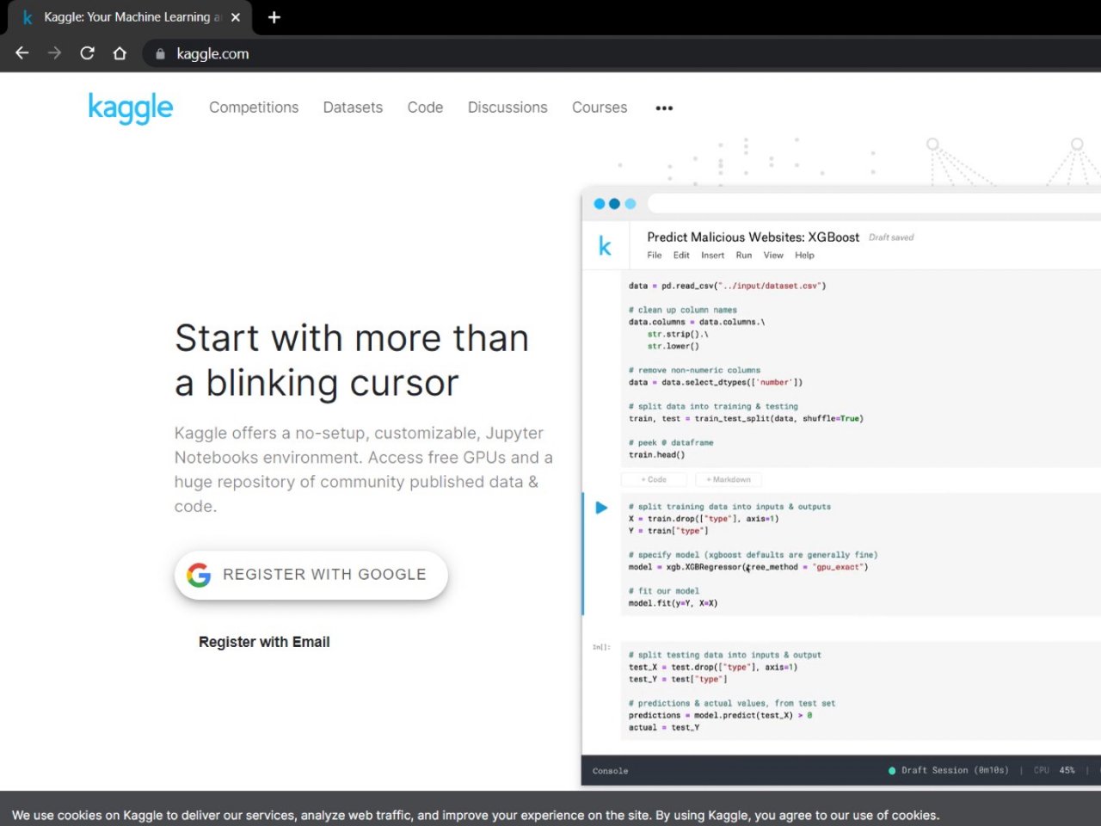Close the Kaggle browser tab

[236, 17]
